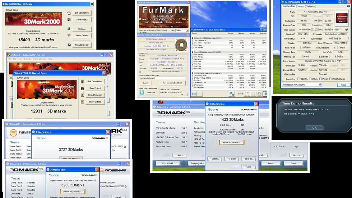Click OK in Time Demo Results
352x198 pixels.
pos(315,128)
